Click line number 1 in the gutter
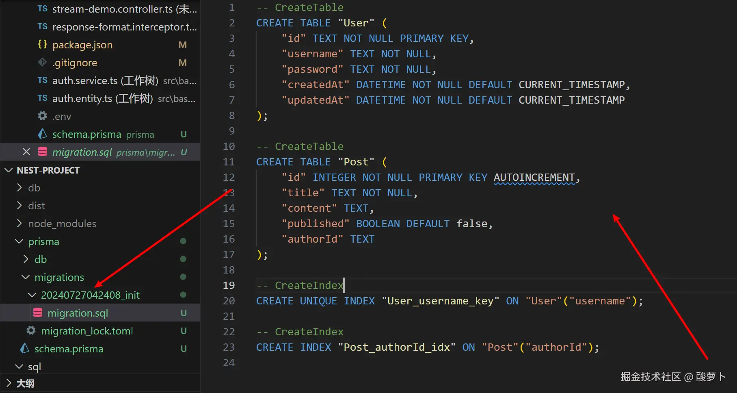Screen dimensions: 737x393 231,7
